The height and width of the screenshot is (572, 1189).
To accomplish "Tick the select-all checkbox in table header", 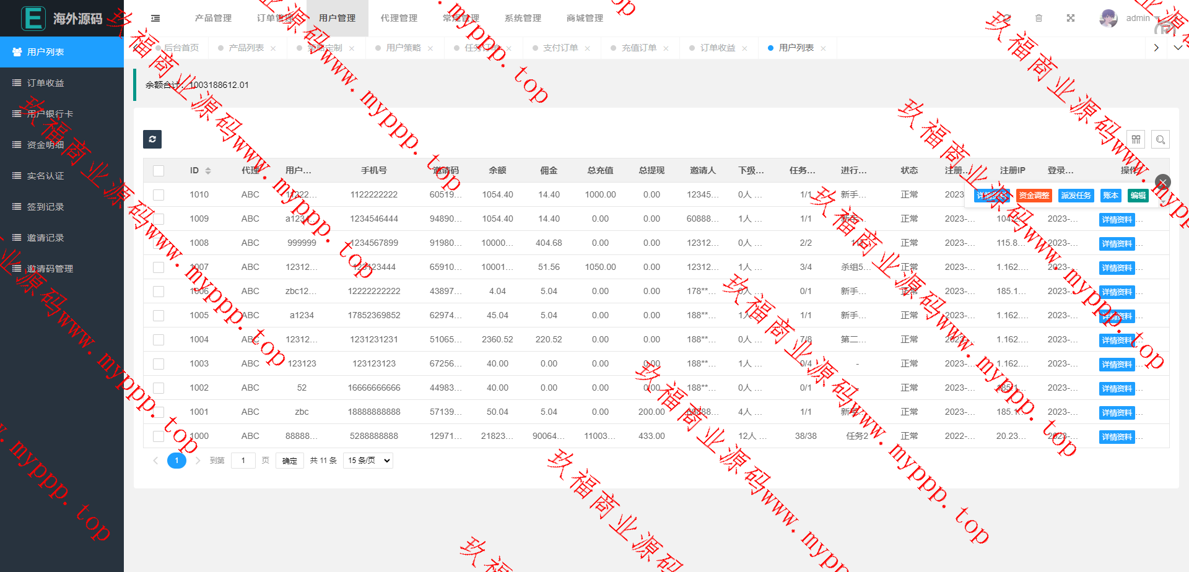I will [159, 171].
